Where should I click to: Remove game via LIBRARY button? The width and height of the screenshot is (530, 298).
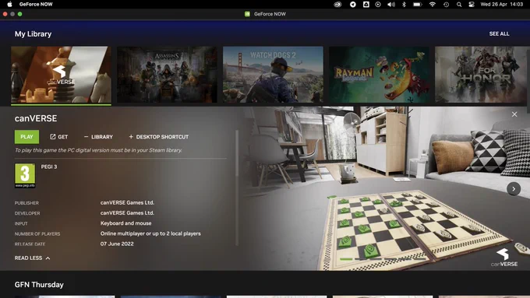[x=98, y=137]
